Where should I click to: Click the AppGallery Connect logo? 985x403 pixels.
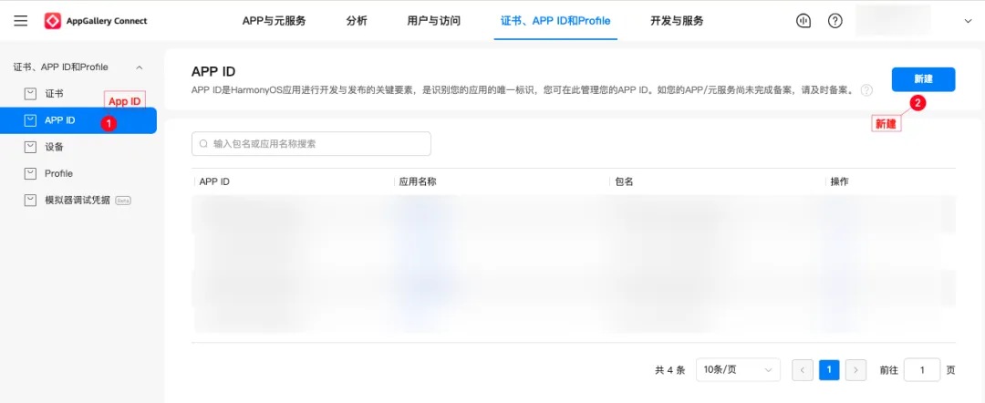click(x=96, y=21)
